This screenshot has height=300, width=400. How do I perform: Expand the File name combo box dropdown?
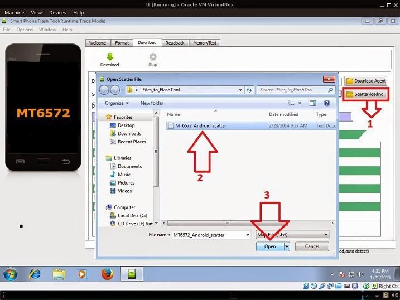click(x=248, y=235)
